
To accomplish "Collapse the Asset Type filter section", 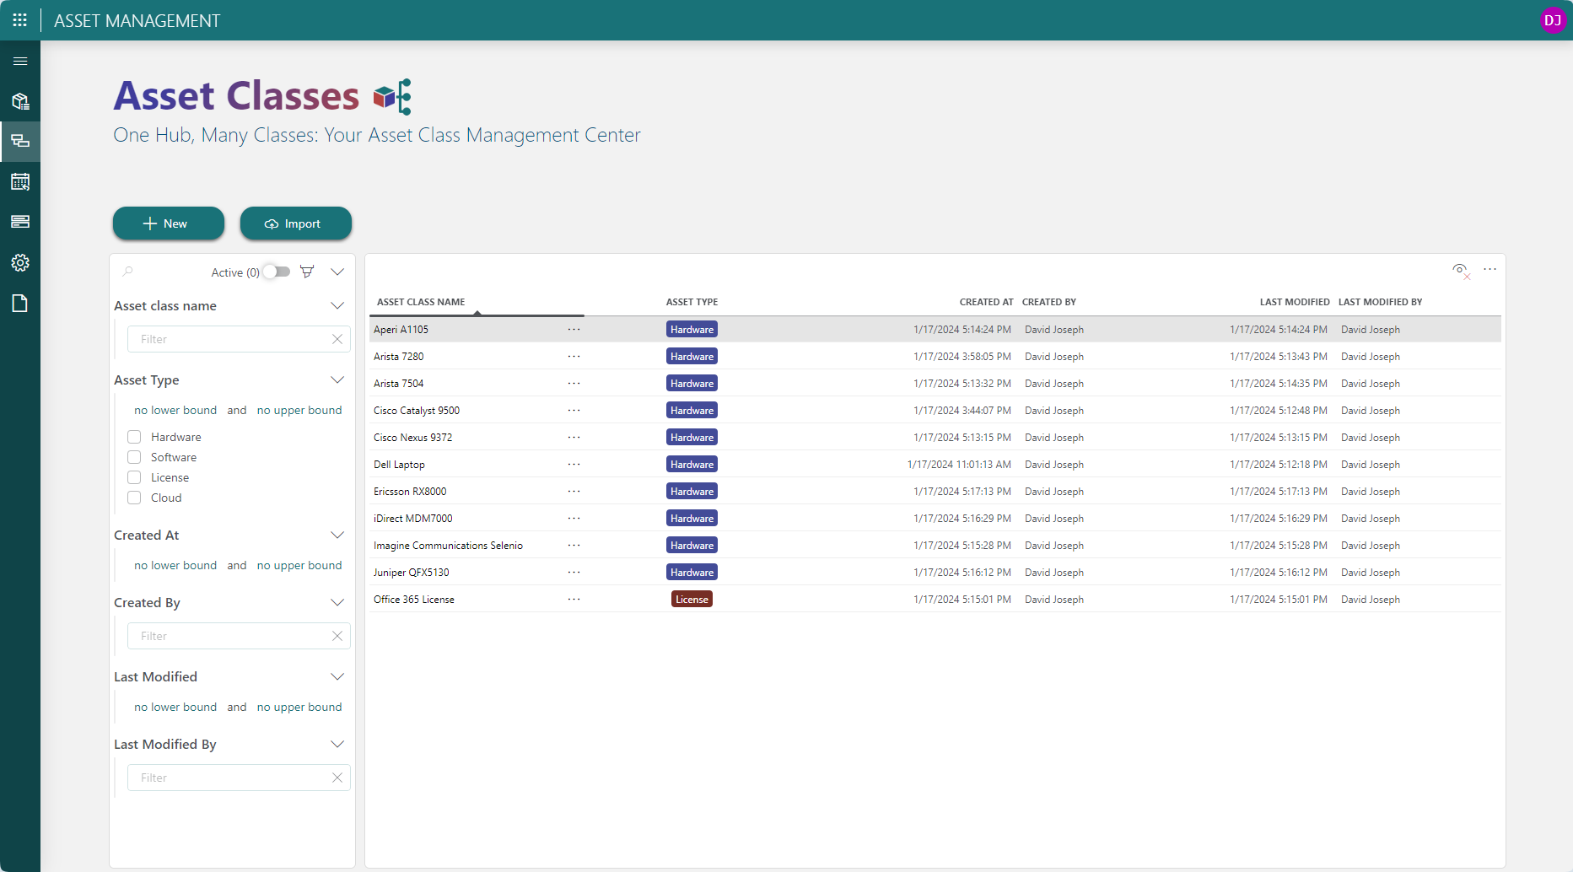I will 337,379.
